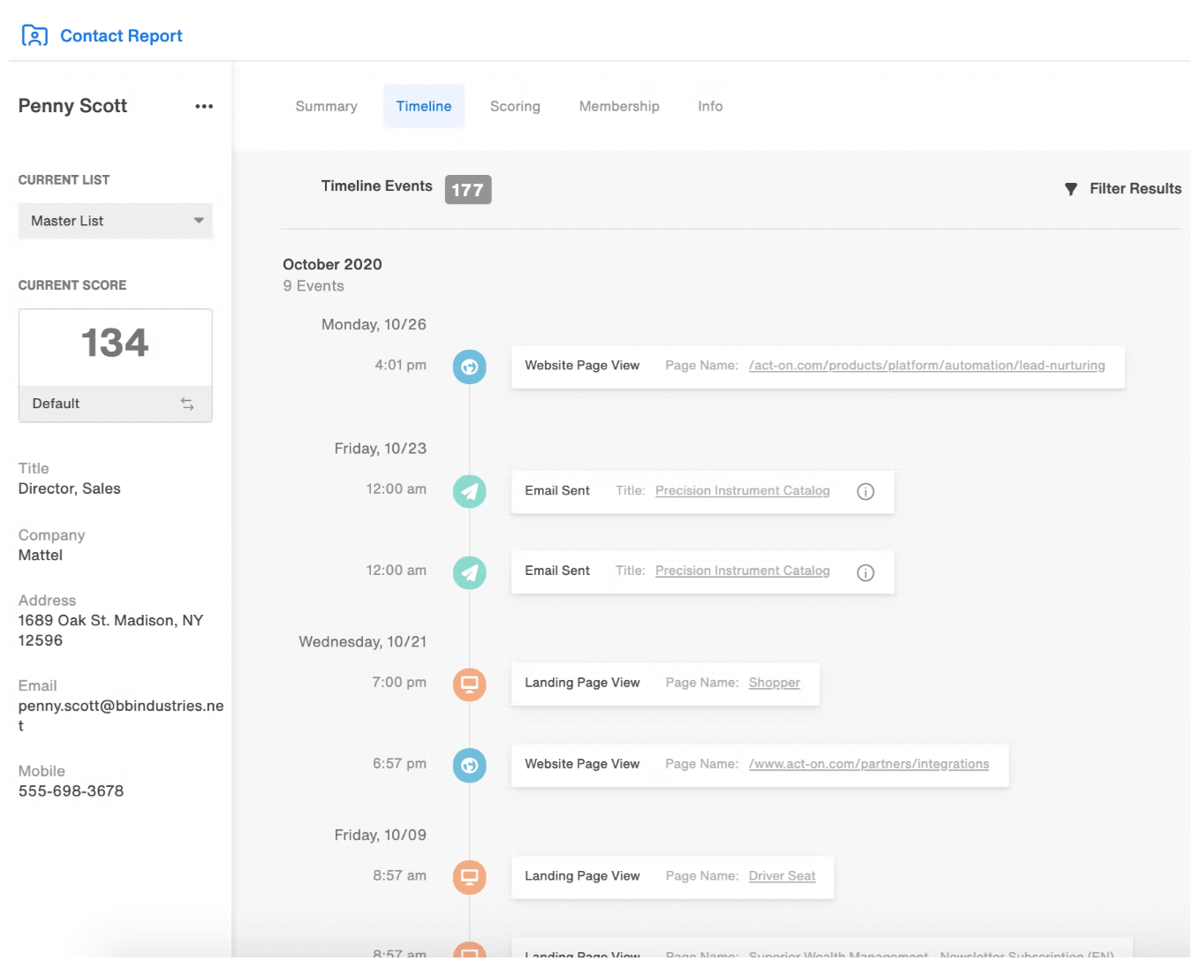1194x961 pixels.
Task: Click the Filter Results funnel icon
Action: (1071, 188)
